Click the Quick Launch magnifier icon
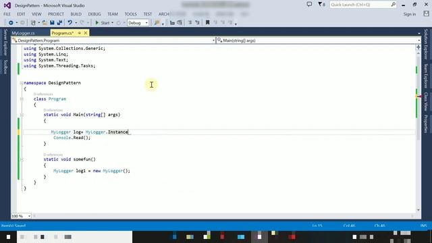 point(393,5)
